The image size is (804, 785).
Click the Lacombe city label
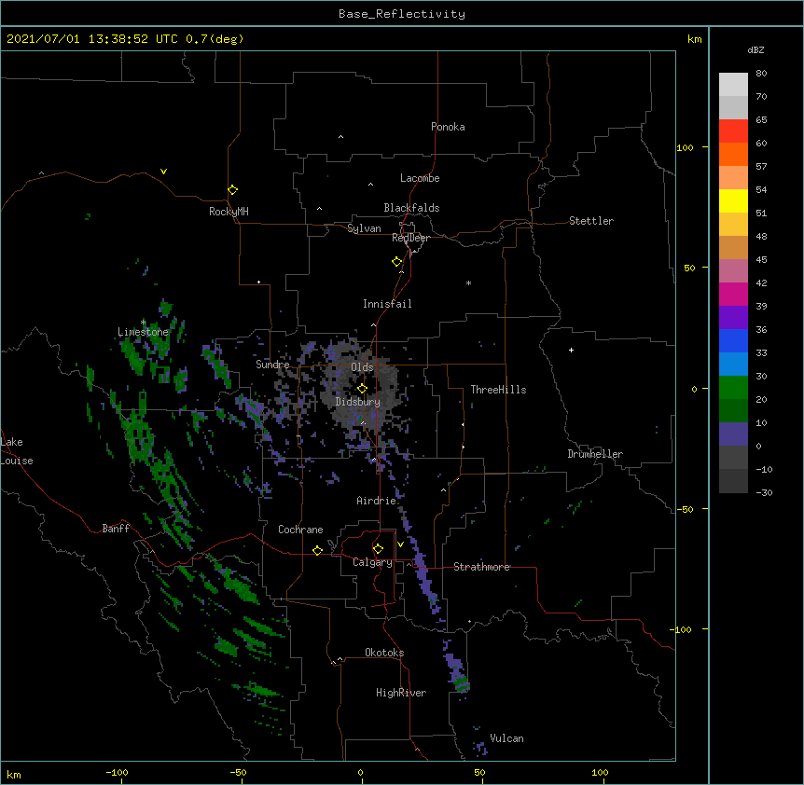coord(420,178)
